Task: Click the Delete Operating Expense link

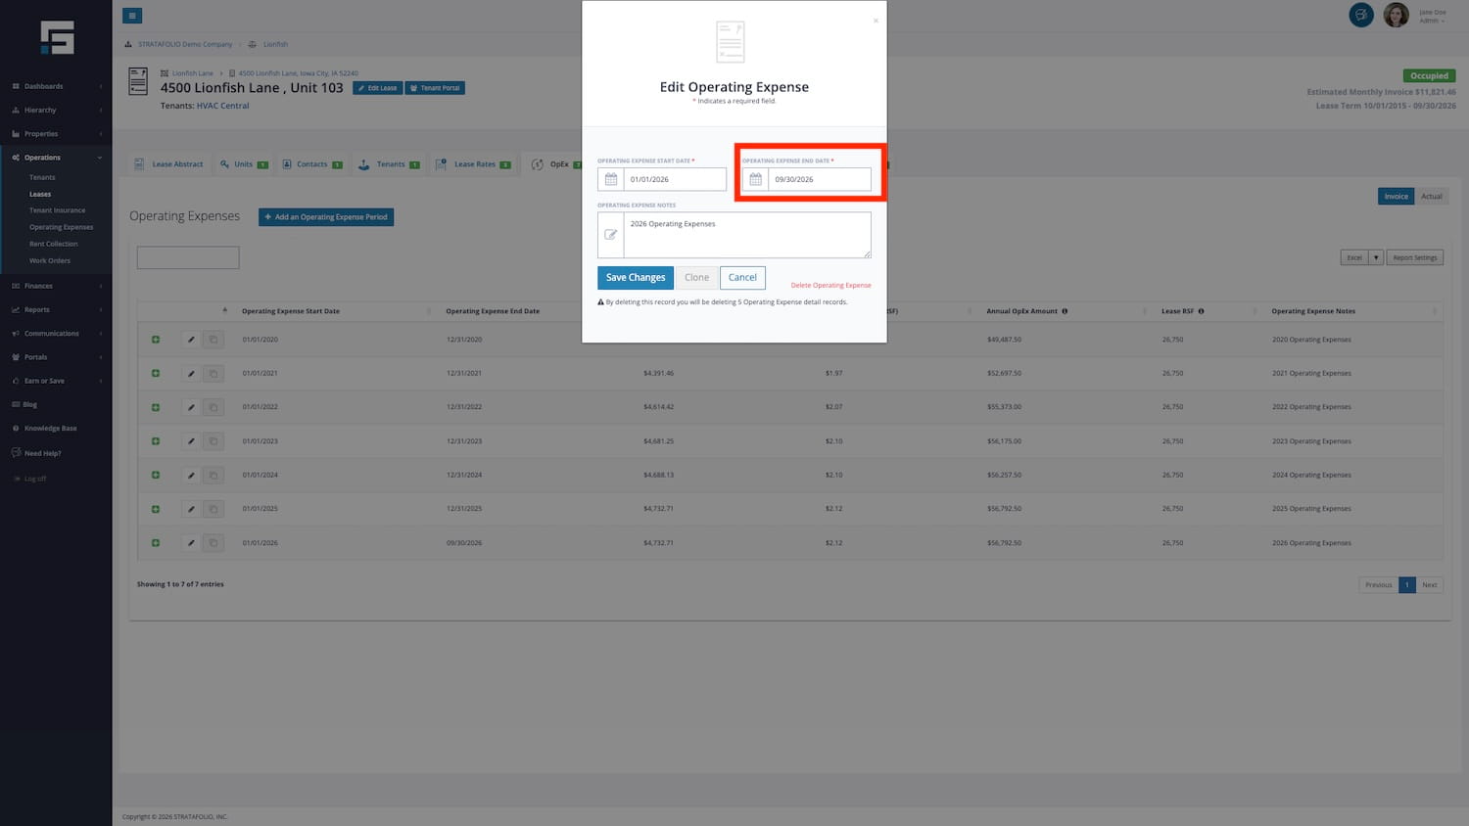Action: click(830, 286)
